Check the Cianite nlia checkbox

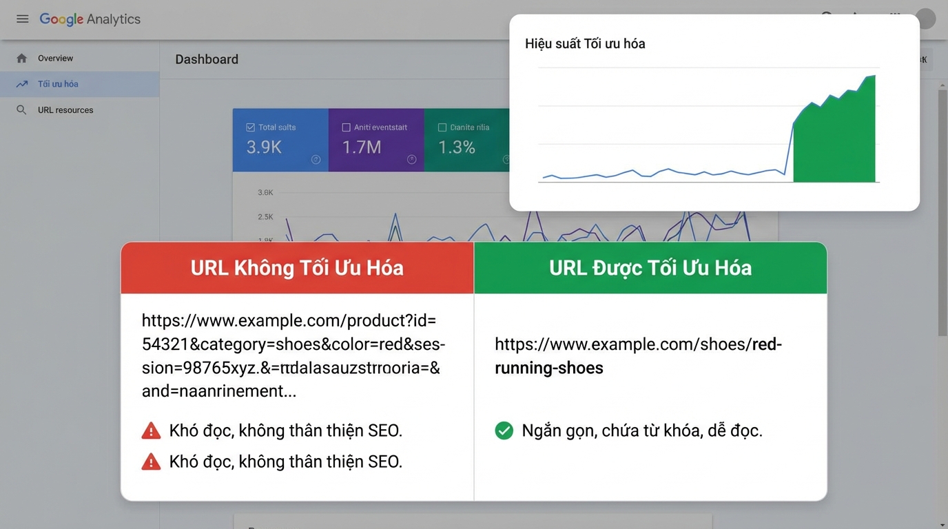point(442,127)
